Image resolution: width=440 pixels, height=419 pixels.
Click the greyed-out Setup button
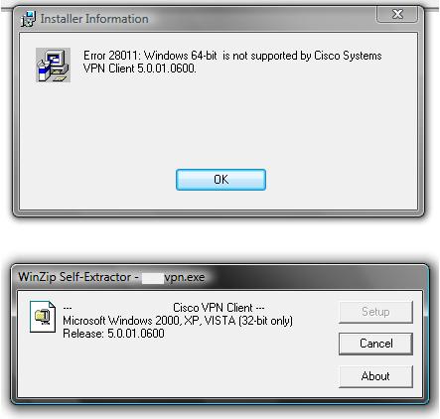click(x=375, y=312)
